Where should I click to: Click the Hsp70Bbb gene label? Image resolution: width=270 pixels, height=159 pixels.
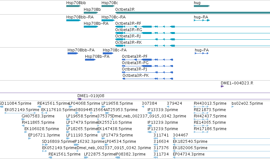pyautogui.click(x=76, y=3)
